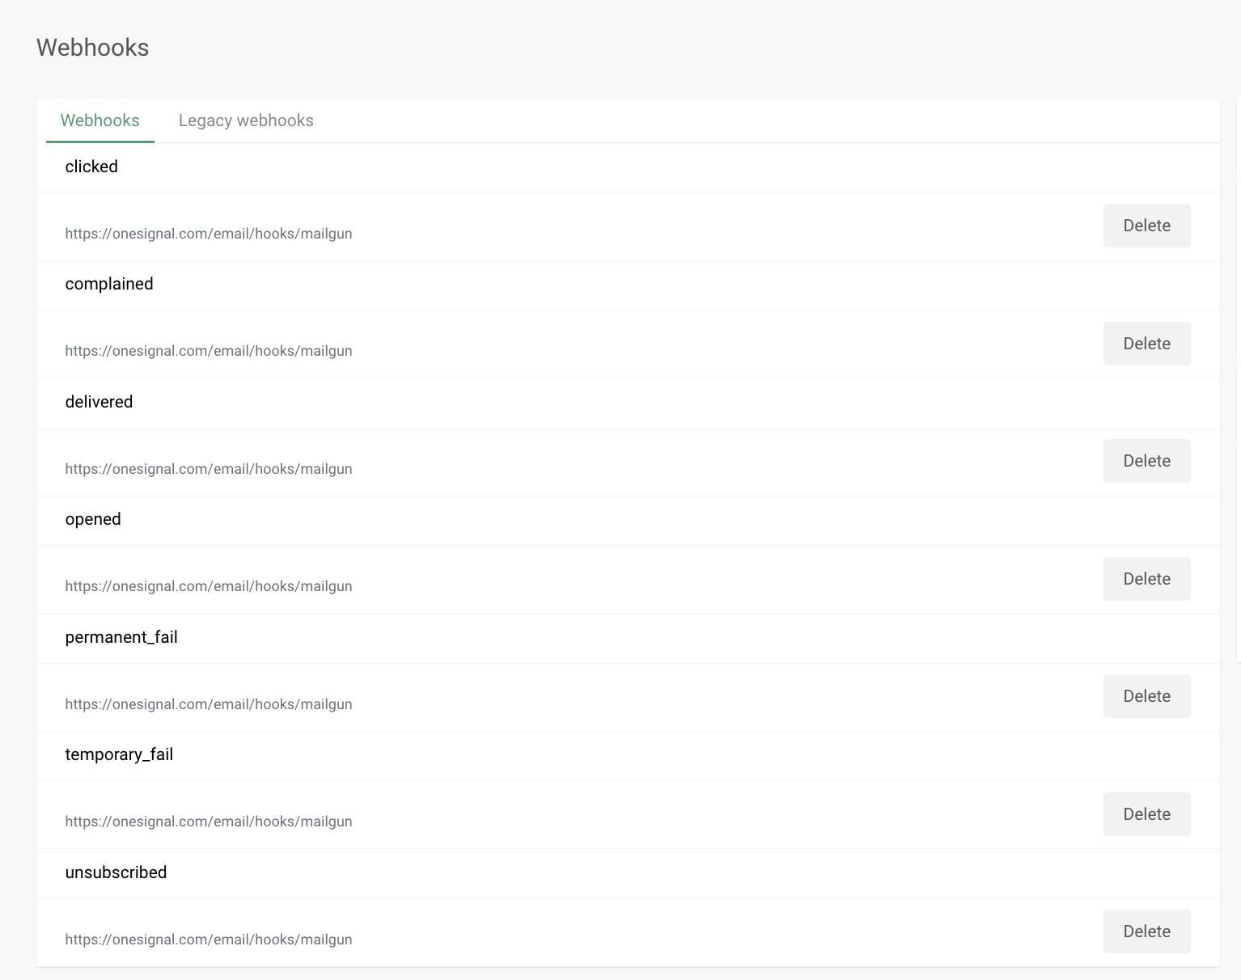Delete the opened webhook
Image resolution: width=1241 pixels, height=980 pixels.
pyautogui.click(x=1146, y=579)
